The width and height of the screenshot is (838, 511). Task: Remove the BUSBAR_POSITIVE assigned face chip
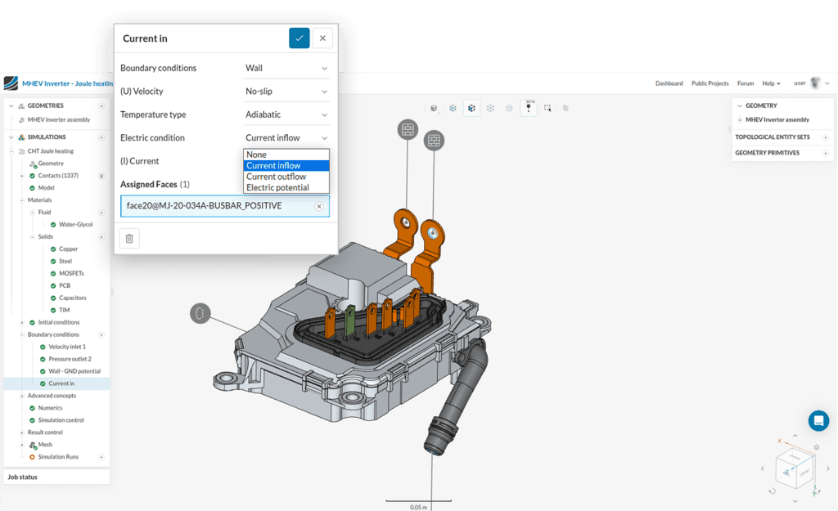coord(319,206)
